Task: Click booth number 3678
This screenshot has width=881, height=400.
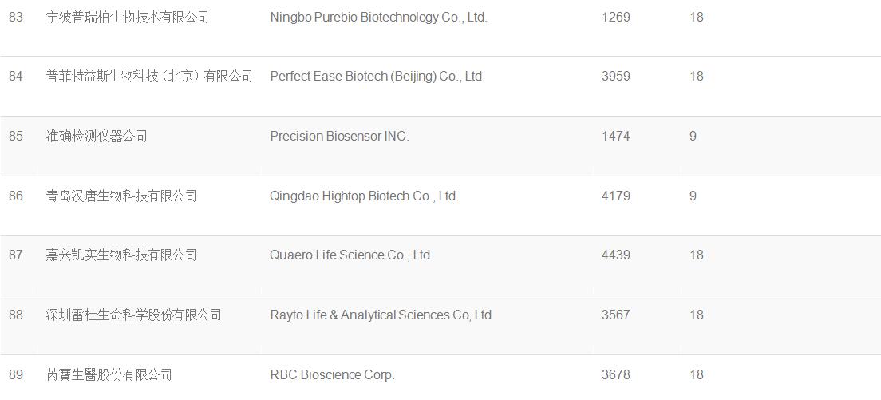Action: click(x=616, y=374)
